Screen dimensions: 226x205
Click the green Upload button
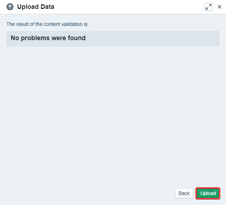coord(208,193)
